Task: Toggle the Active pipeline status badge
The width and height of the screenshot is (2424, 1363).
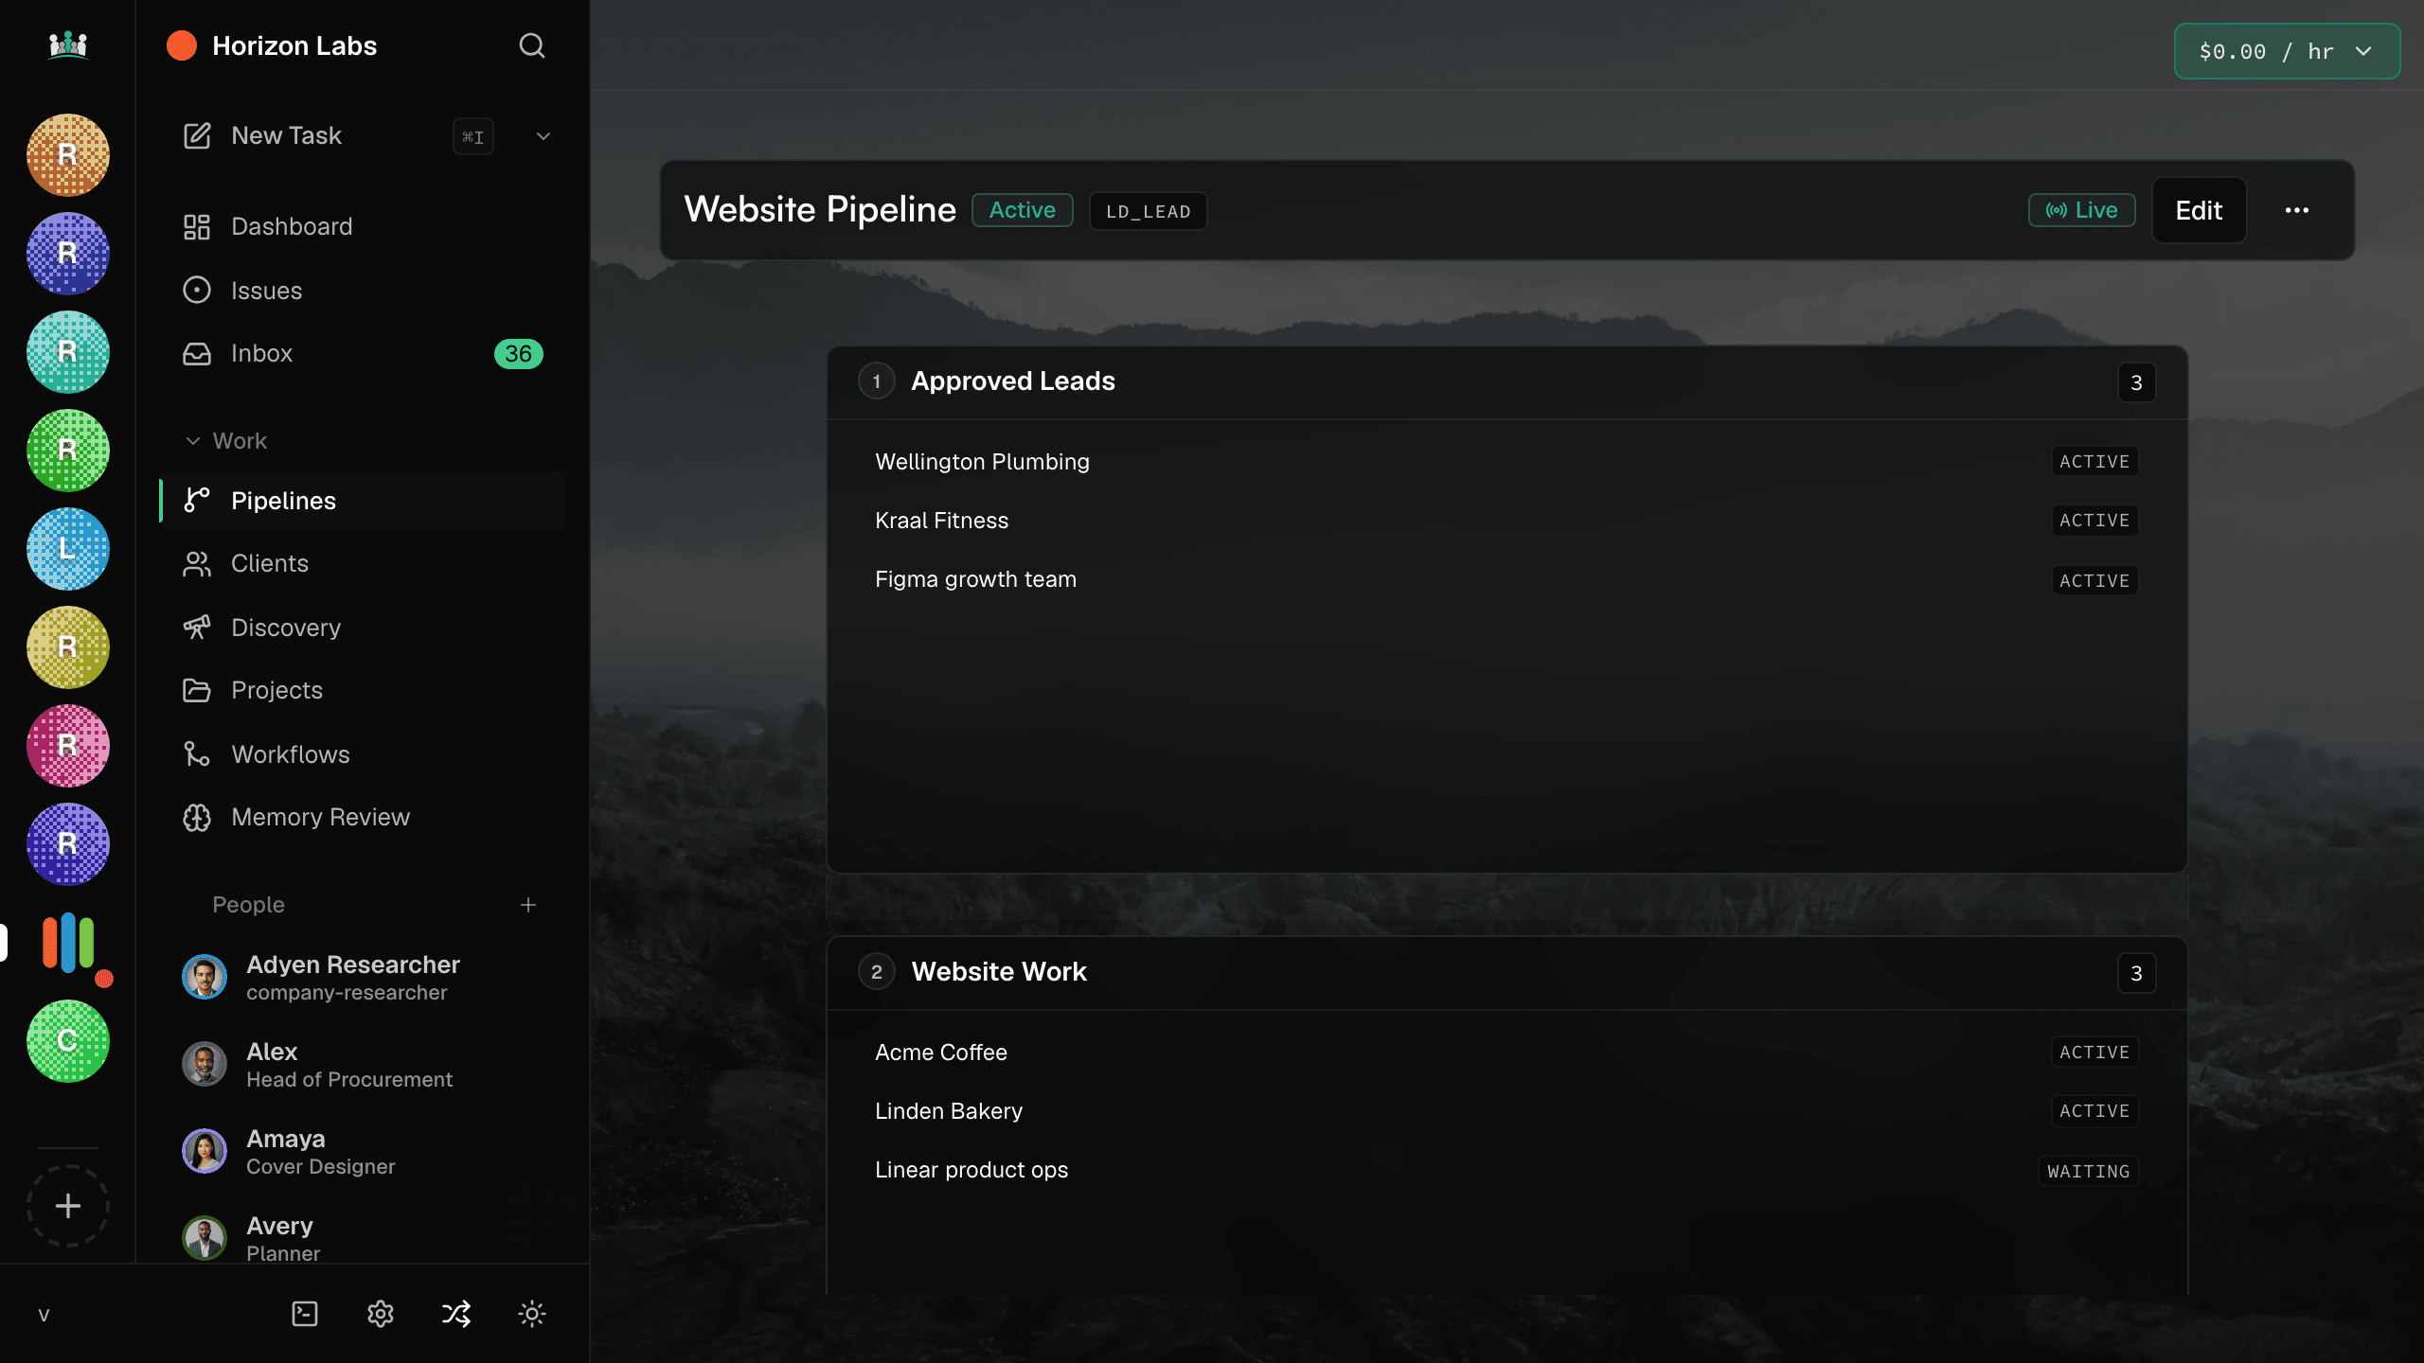Action: [1023, 210]
